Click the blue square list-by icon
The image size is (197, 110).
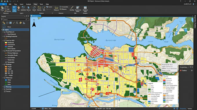pos(10,23)
